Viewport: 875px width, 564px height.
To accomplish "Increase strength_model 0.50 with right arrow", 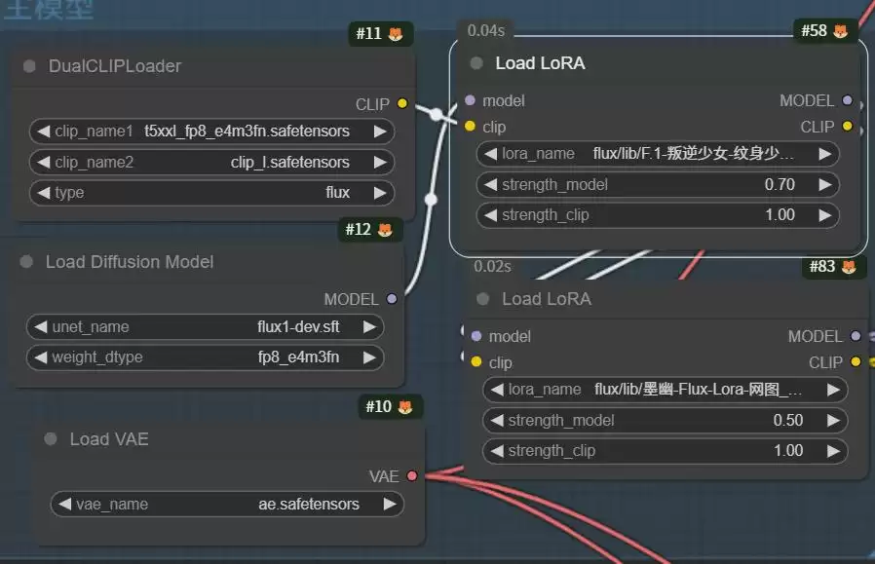I will 833,421.
